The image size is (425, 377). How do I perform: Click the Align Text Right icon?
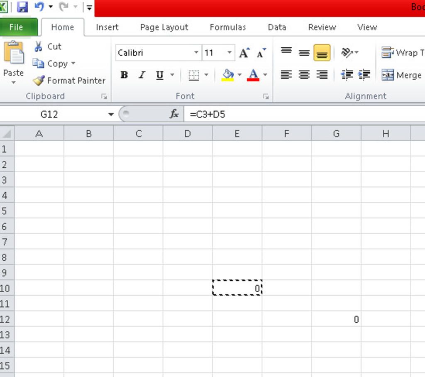click(322, 75)
